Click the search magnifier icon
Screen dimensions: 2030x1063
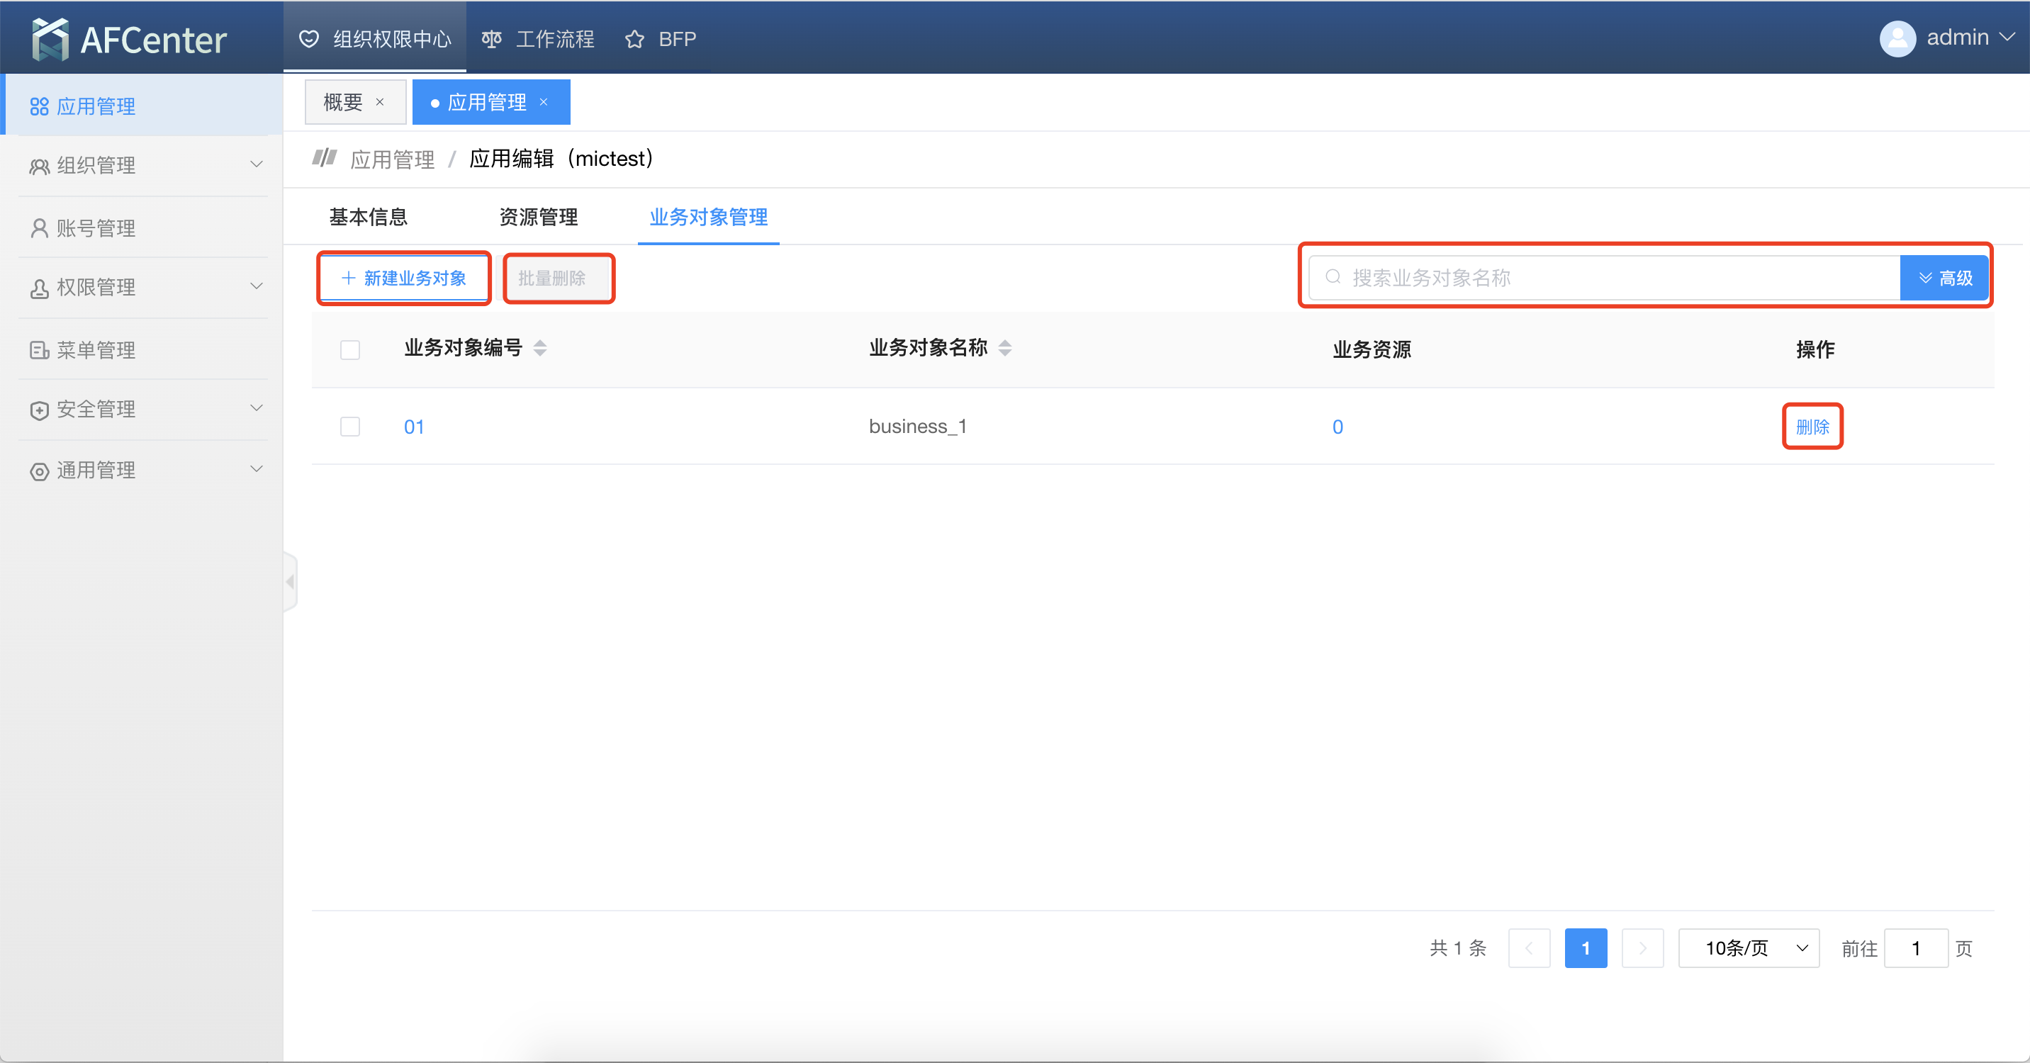[x=1333, y=277]
